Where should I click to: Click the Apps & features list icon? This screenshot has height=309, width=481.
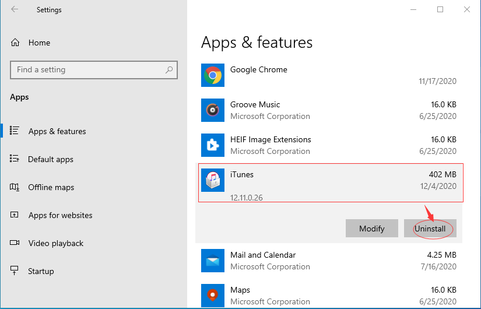pyautogui.click(x=15, y=131)
